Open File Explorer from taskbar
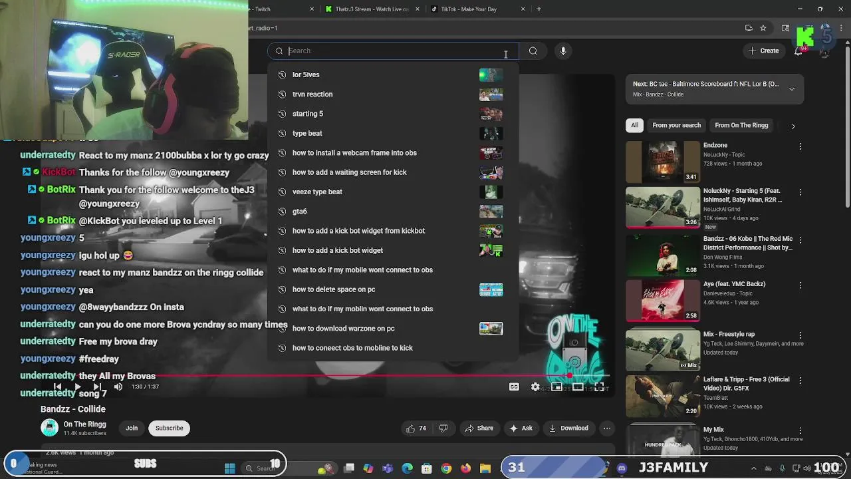 tap(485, 468)
